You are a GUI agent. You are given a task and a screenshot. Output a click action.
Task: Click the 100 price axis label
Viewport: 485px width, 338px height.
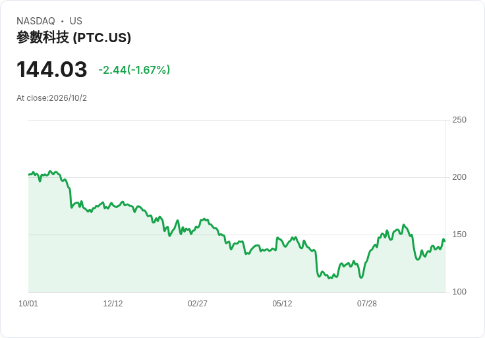459,292
